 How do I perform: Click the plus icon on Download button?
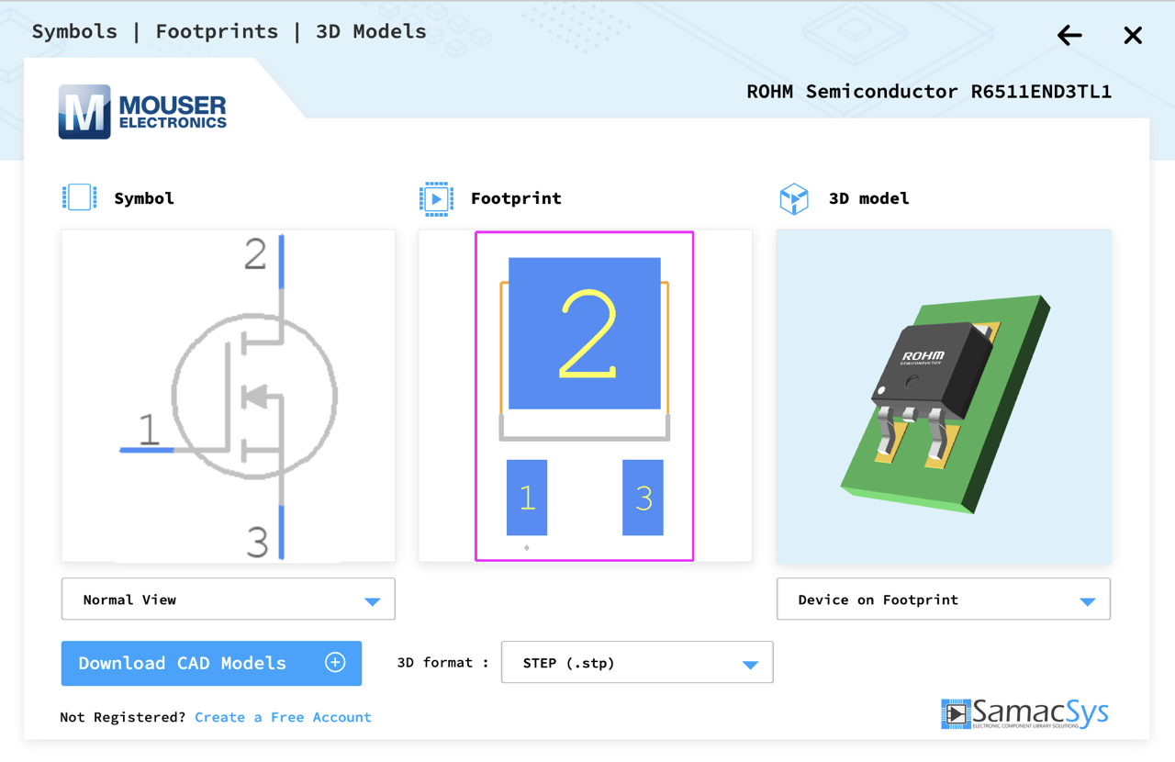(335, 663)
